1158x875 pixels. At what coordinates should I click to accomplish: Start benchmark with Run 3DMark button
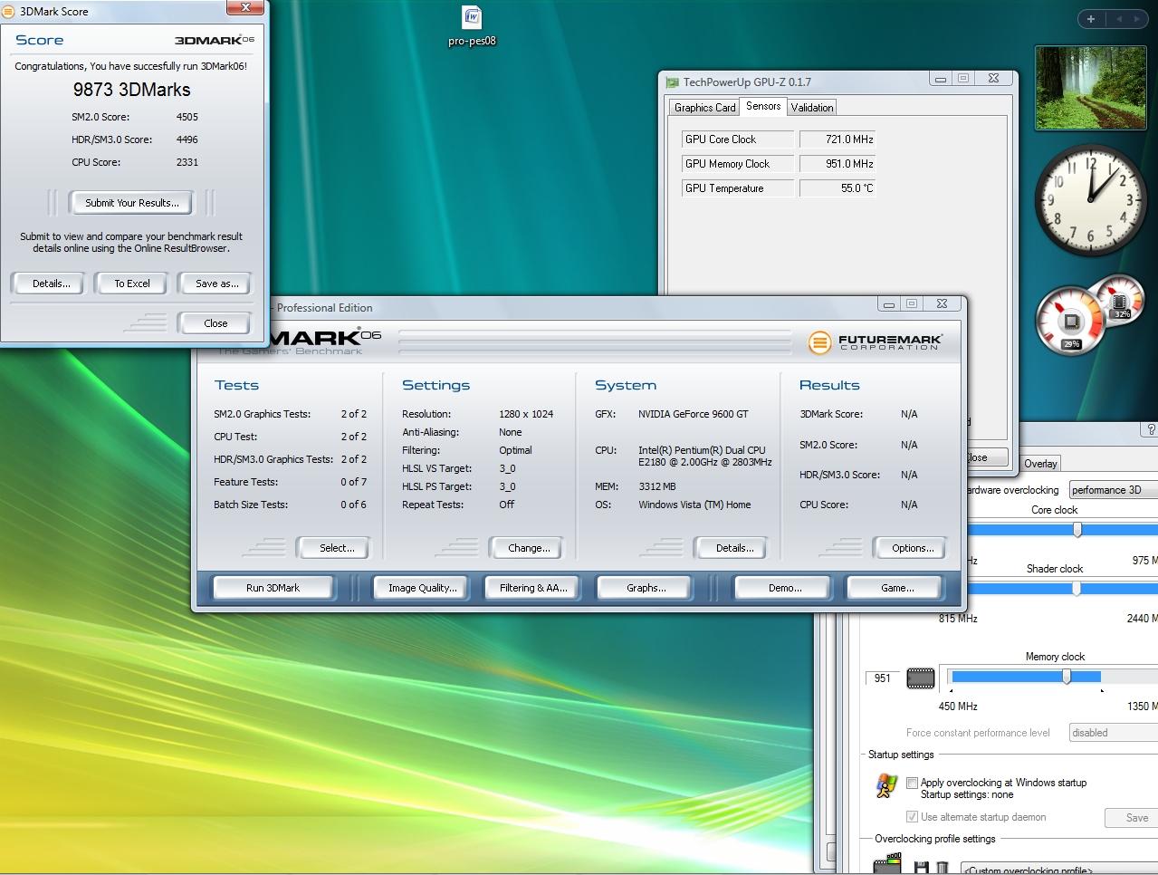point(273,588)
